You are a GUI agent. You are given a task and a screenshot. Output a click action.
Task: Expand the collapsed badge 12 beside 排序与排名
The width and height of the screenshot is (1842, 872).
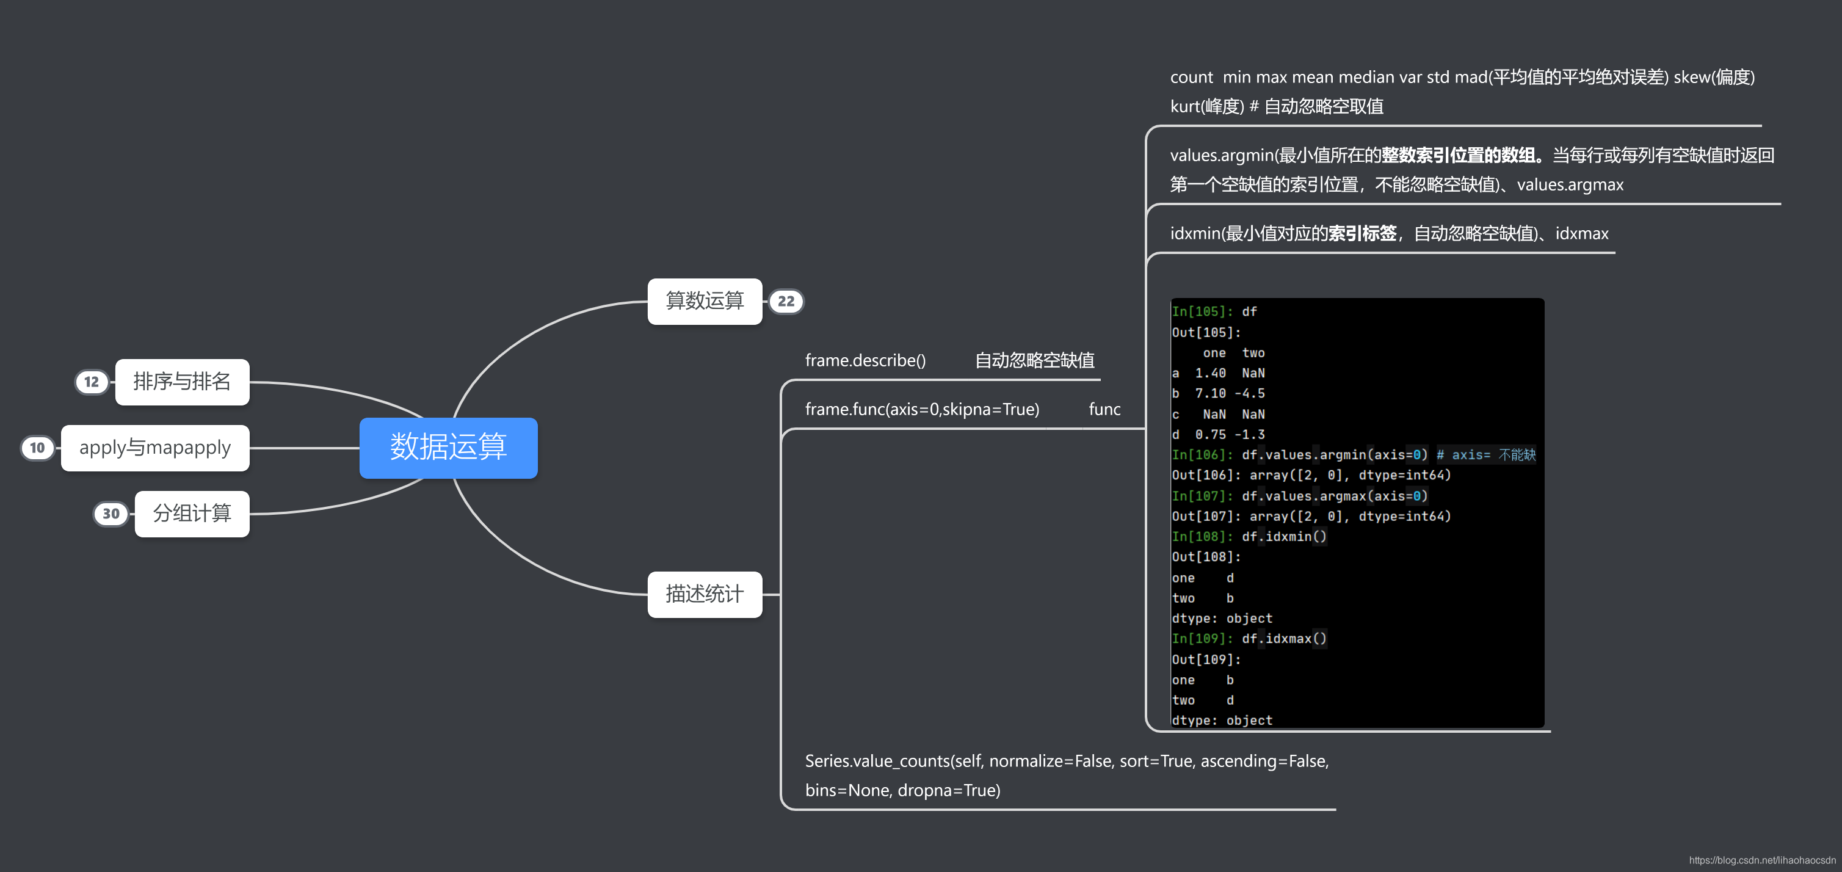tap(92, 382)
